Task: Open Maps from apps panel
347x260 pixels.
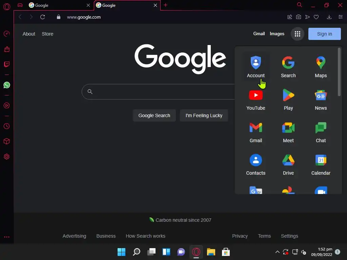Action: (x=321, y=67)
